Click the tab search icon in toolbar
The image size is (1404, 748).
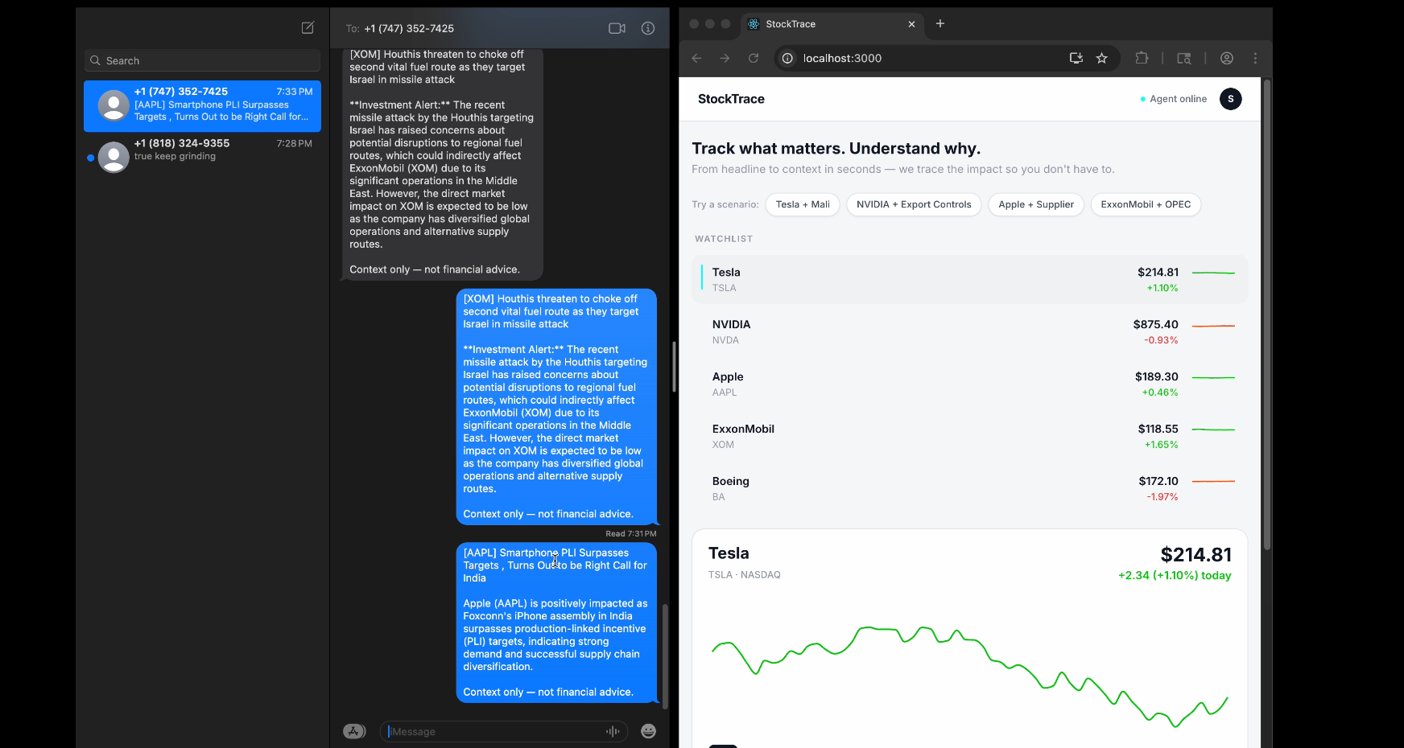tap(1184, 58)
